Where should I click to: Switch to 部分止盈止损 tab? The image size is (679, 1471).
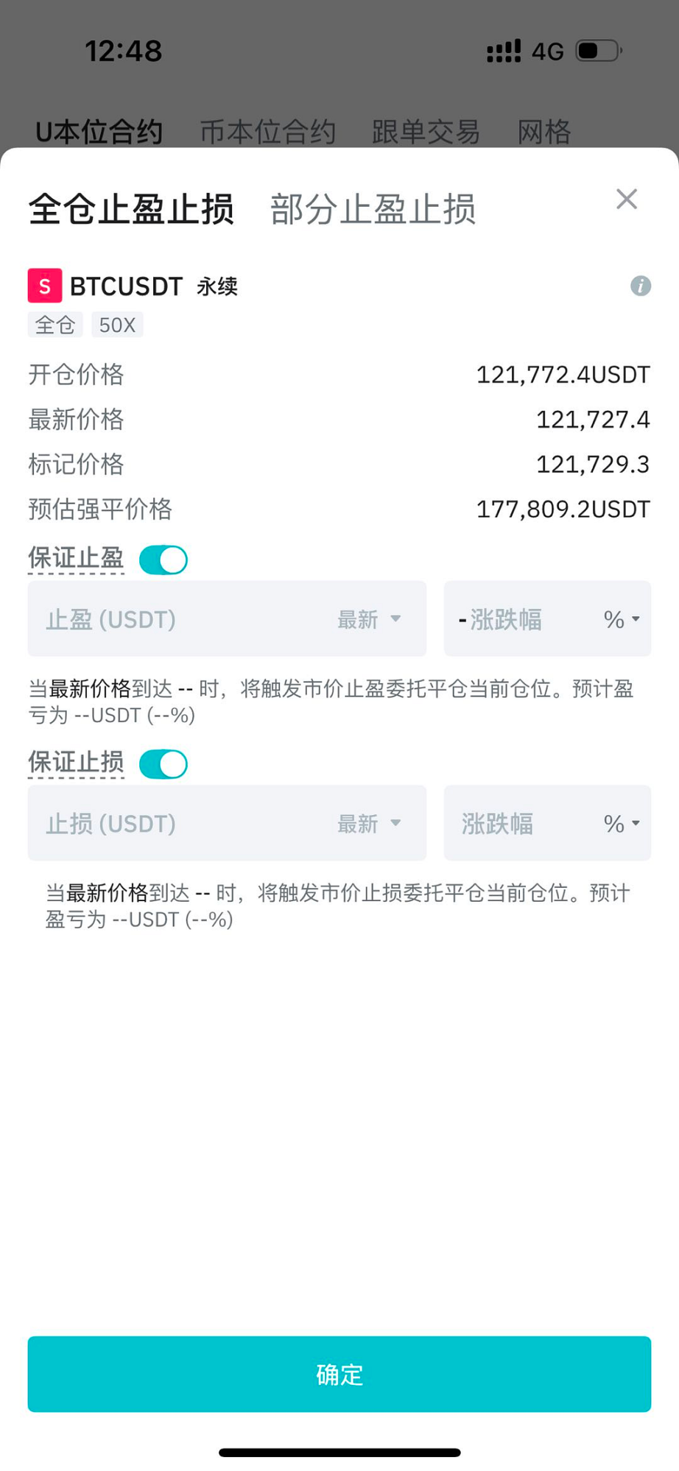(373, 209)
